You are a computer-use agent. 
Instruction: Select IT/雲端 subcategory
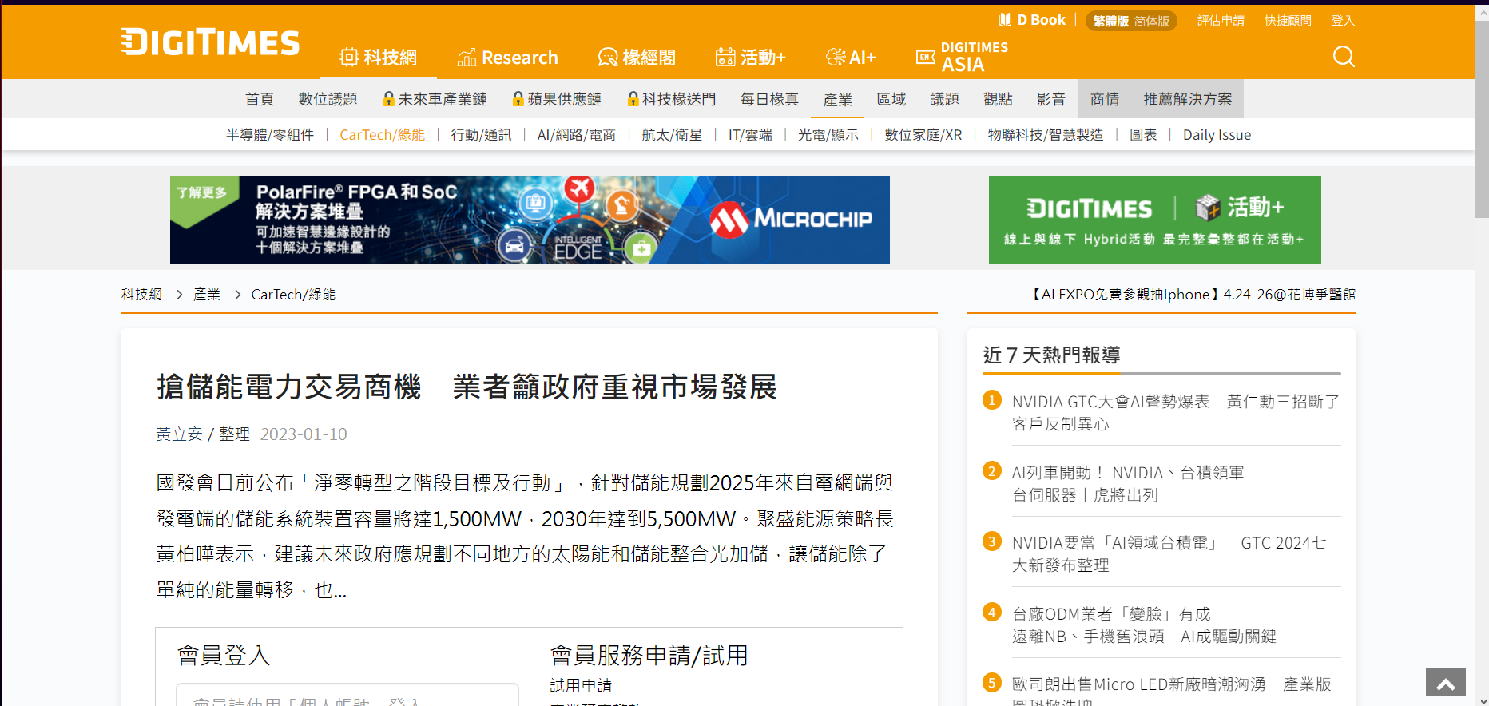(x=750, y=135)
